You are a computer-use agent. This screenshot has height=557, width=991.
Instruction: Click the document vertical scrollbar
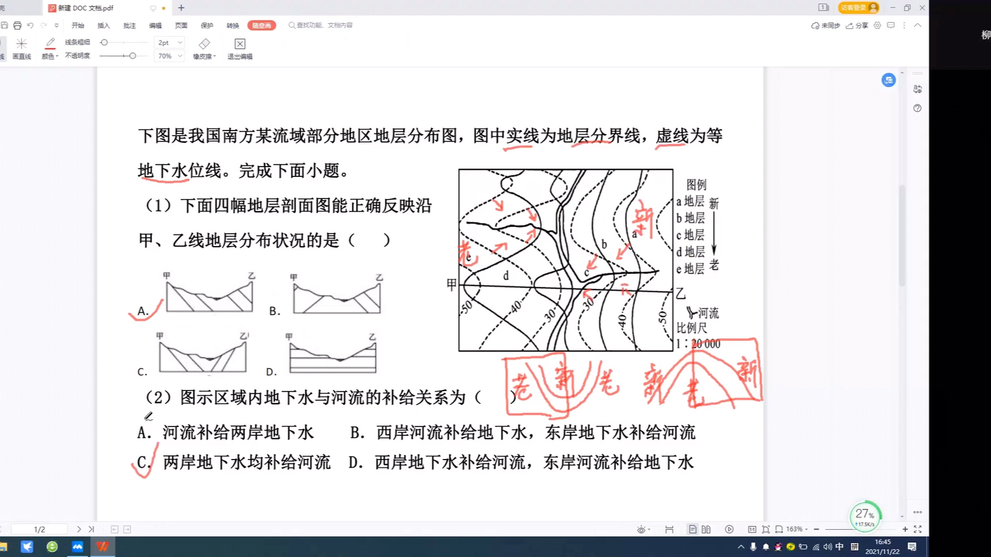902,235
